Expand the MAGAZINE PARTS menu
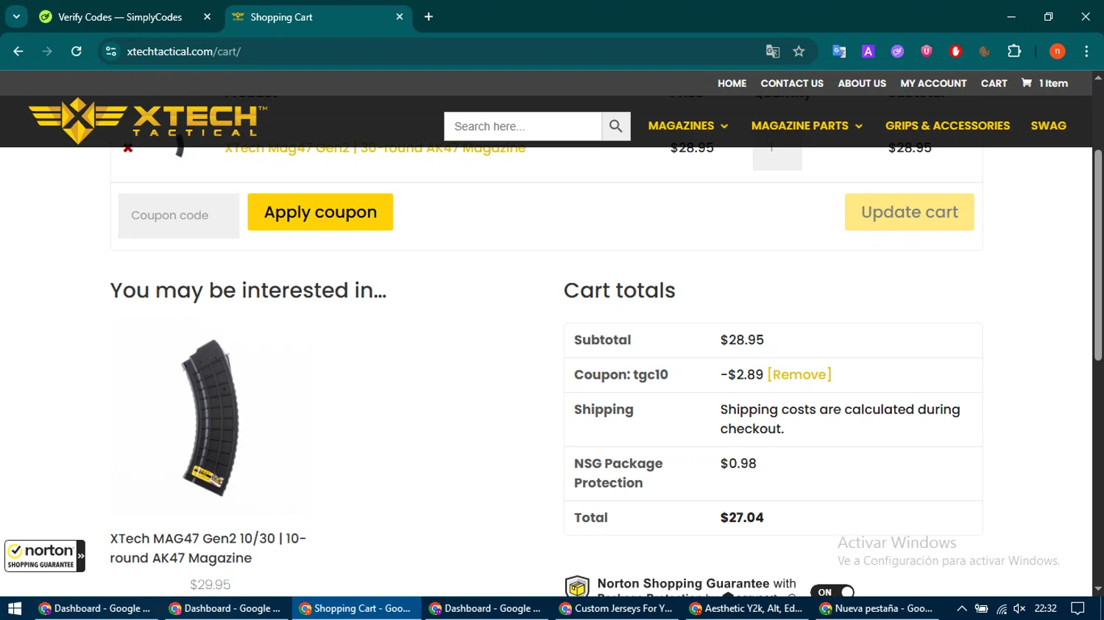The width and height of the screenshot is (1104, 620). 807,126
